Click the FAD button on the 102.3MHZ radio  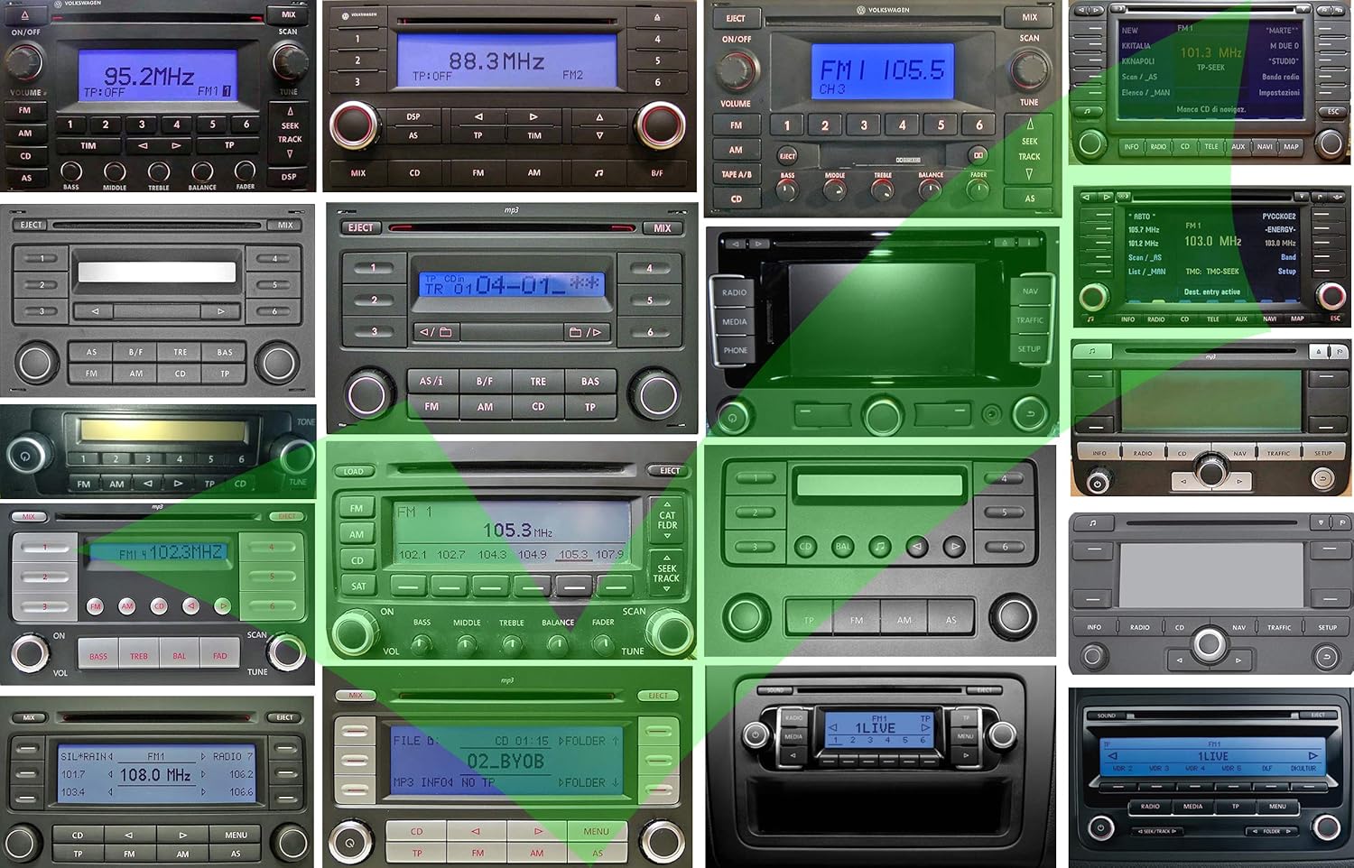click(219, 655)
